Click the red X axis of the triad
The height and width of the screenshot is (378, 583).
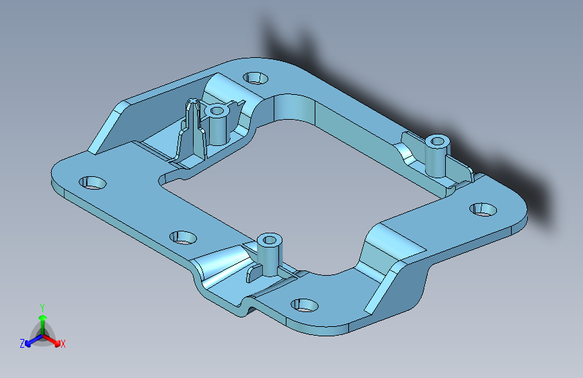52,340
